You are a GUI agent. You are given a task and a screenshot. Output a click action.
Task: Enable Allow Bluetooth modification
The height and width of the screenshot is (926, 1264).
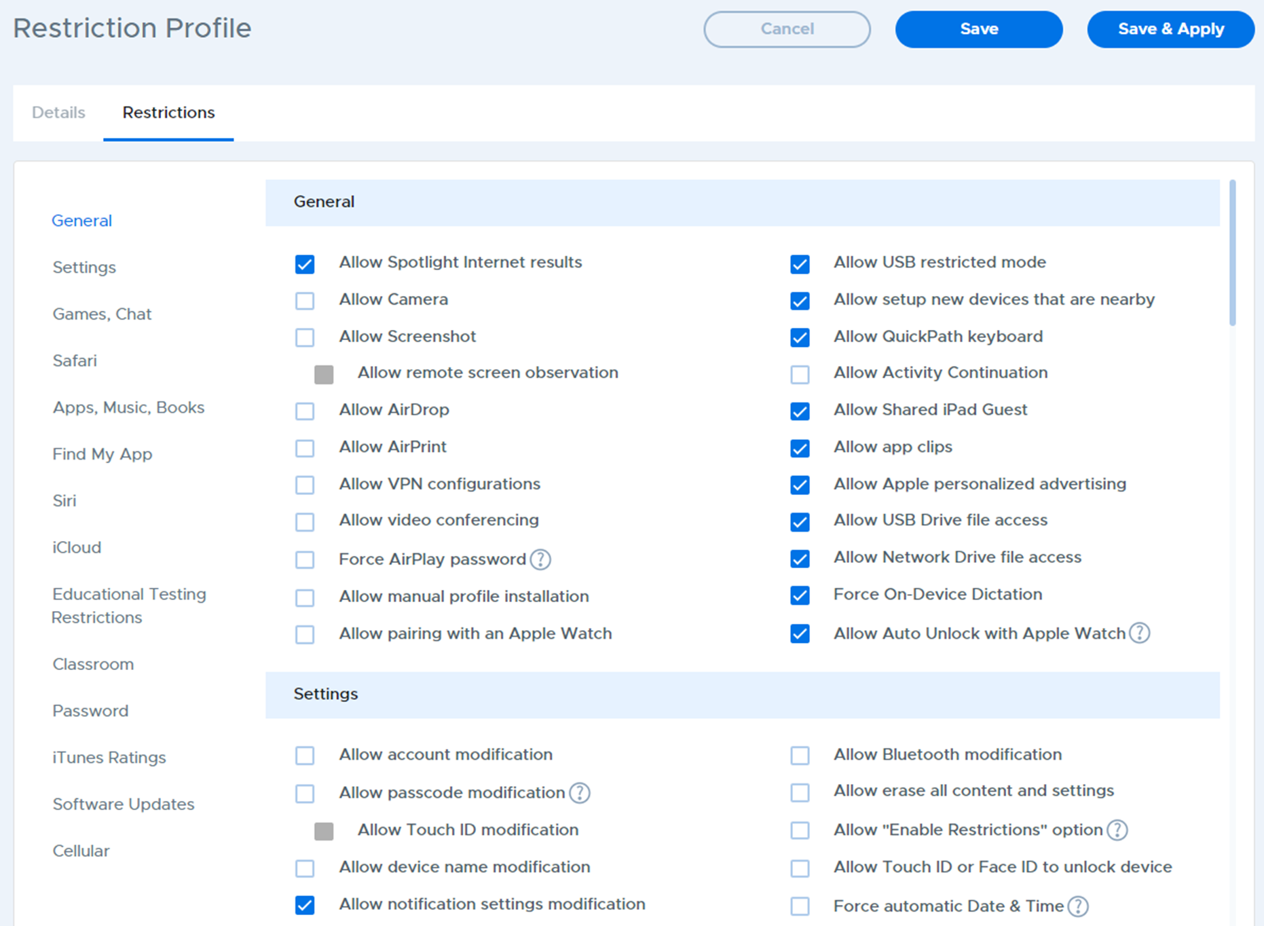click(x=800, y=756)
